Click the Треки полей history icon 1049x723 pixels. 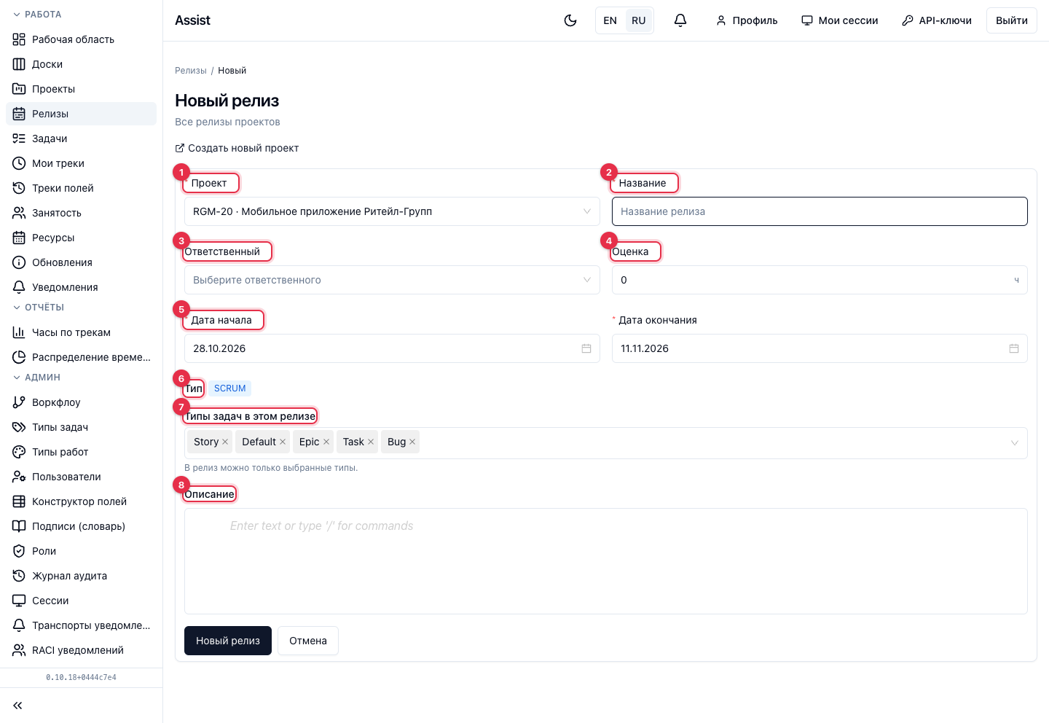pos(19,188)
